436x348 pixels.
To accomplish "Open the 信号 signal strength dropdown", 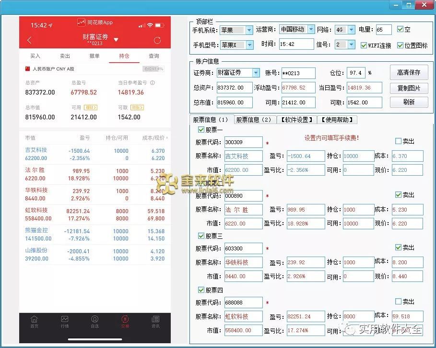I will (x=352, y=45).
